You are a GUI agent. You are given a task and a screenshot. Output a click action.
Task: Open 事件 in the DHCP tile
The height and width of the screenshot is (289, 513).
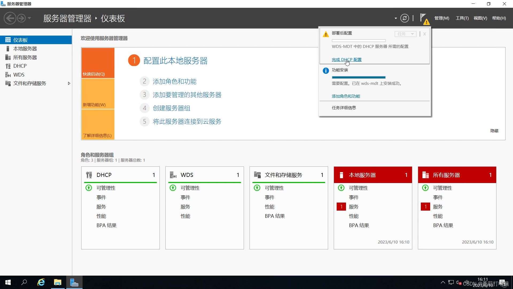tap(101, 197)
